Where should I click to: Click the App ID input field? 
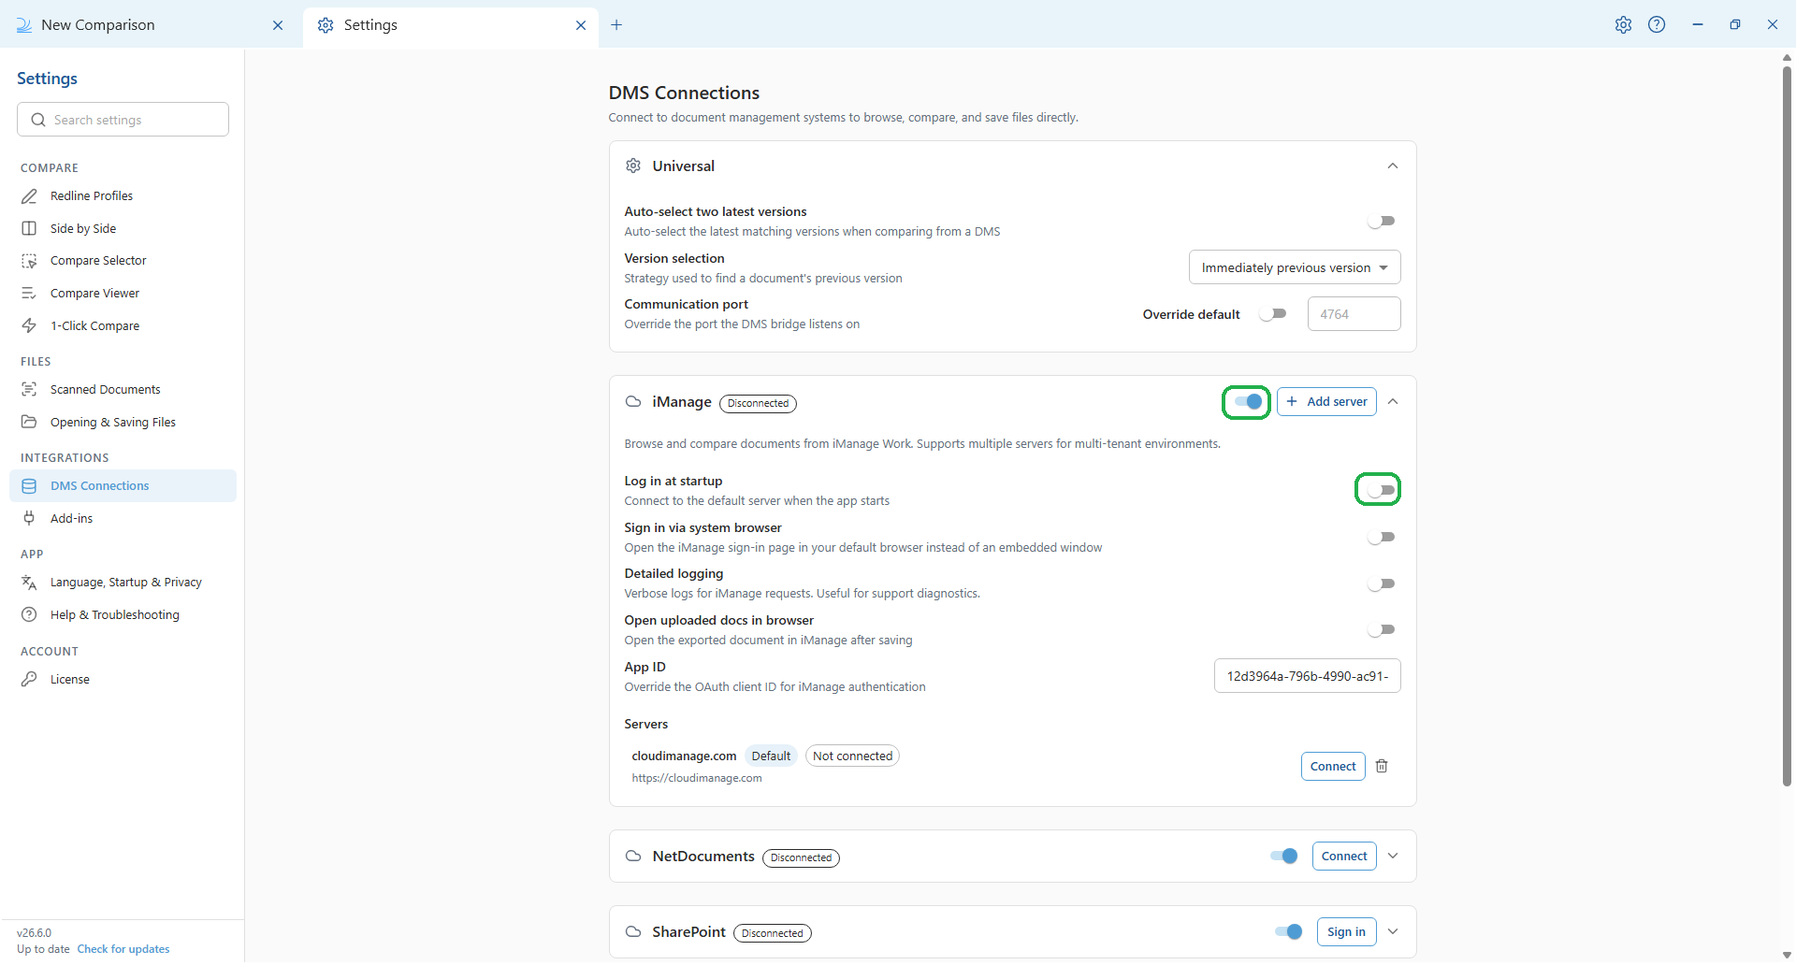pyautogui.click(x=1307, y=677)
